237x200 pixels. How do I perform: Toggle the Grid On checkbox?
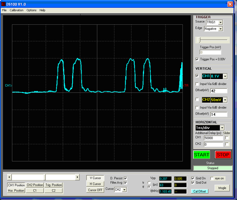click(193, 178)
